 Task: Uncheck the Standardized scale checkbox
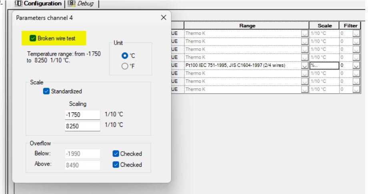[46, 91]
